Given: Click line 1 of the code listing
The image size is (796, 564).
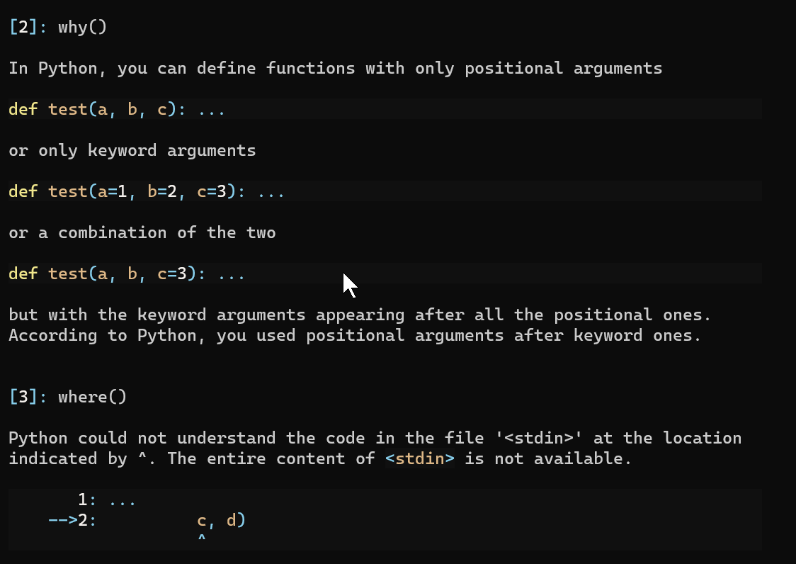Looking at the screenshot, I should click(x=106, y=500).
